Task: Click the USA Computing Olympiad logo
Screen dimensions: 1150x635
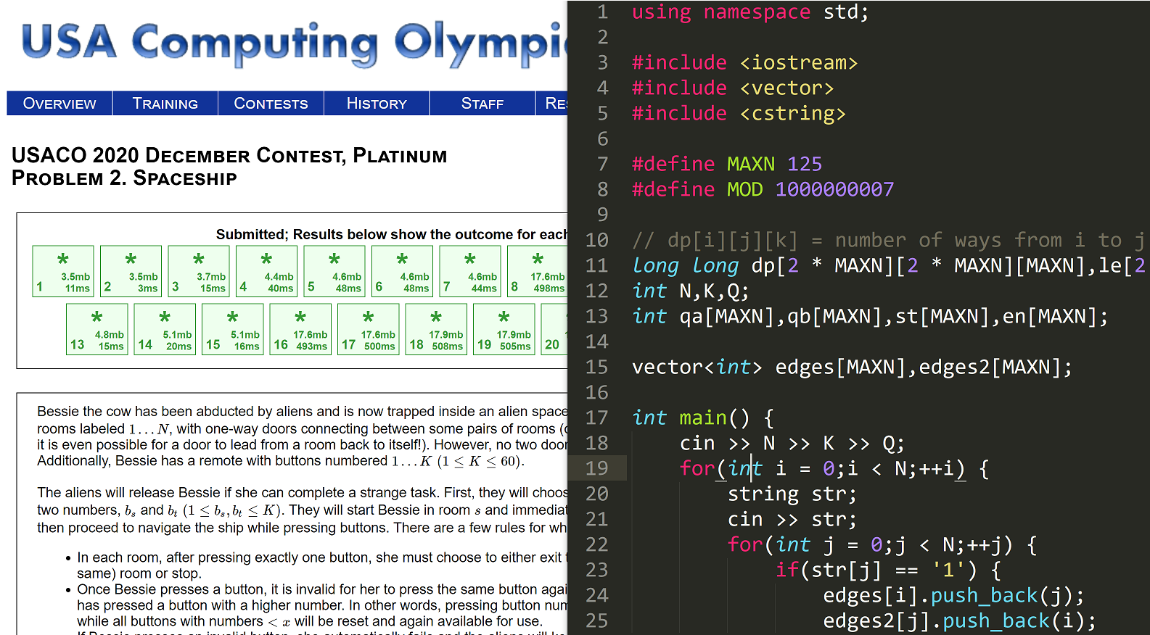Action: click(290, 42)
